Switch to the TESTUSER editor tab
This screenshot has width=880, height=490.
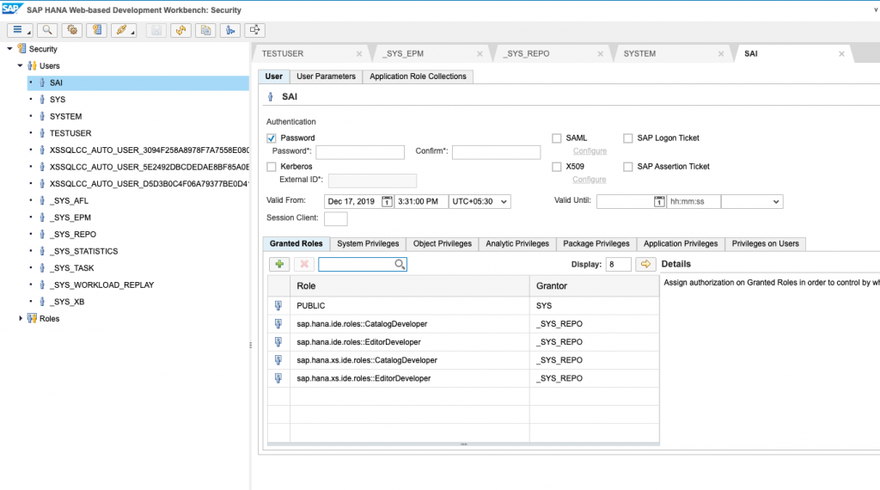click(283, 54)
